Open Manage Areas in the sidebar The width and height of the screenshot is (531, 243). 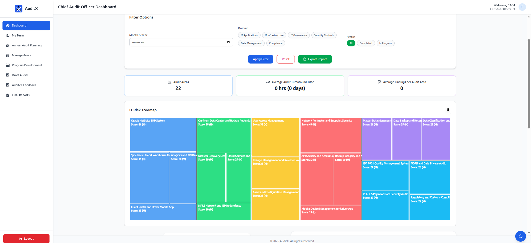pos(21,56)
